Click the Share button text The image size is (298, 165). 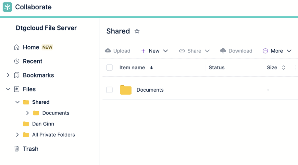click(194, 51)
